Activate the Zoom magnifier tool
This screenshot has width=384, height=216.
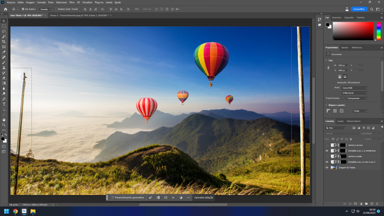[4, 125]
